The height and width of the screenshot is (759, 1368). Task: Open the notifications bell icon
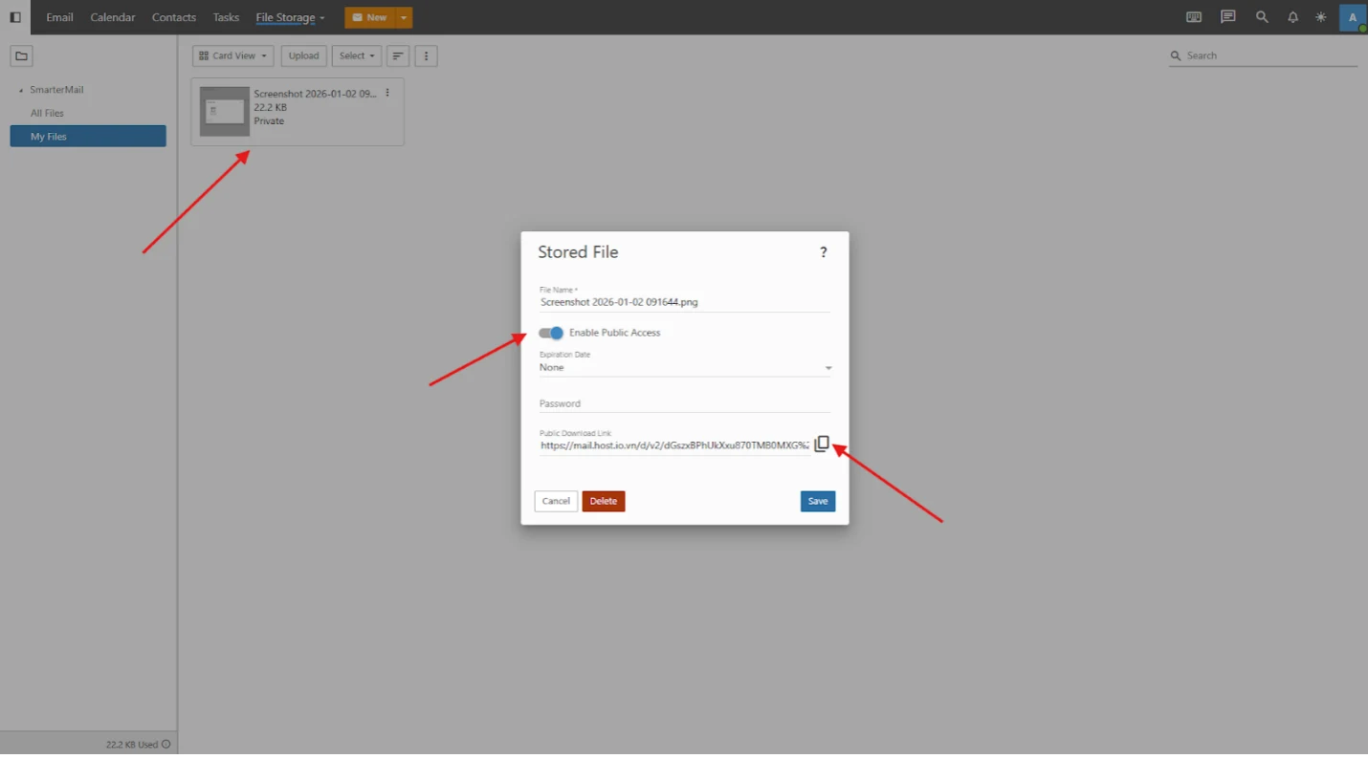pos(1292,17)
